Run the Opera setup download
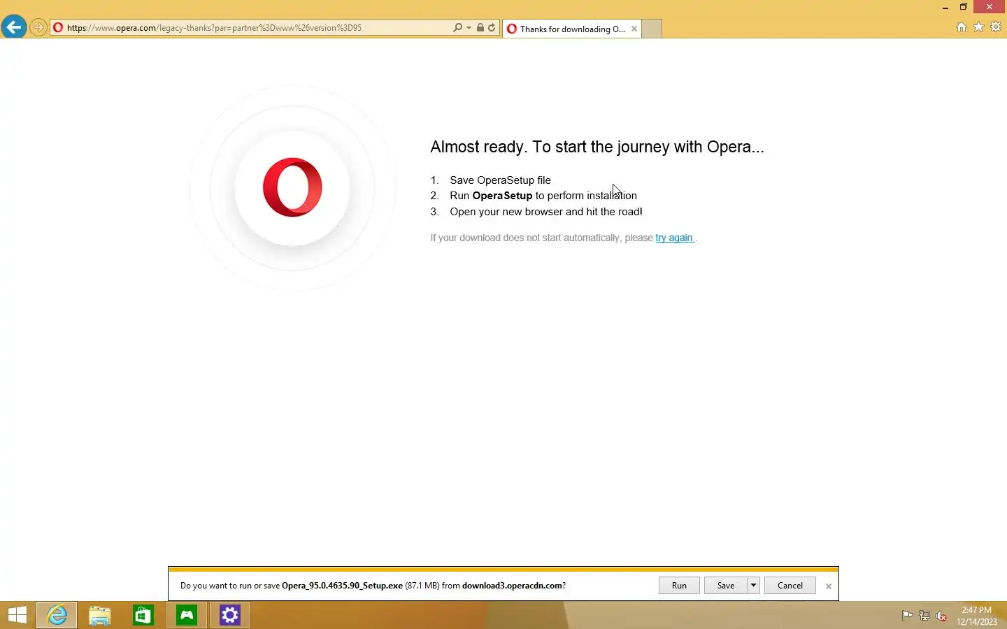The height and width of the screenshot is (629, 1007). coord(679,586)
